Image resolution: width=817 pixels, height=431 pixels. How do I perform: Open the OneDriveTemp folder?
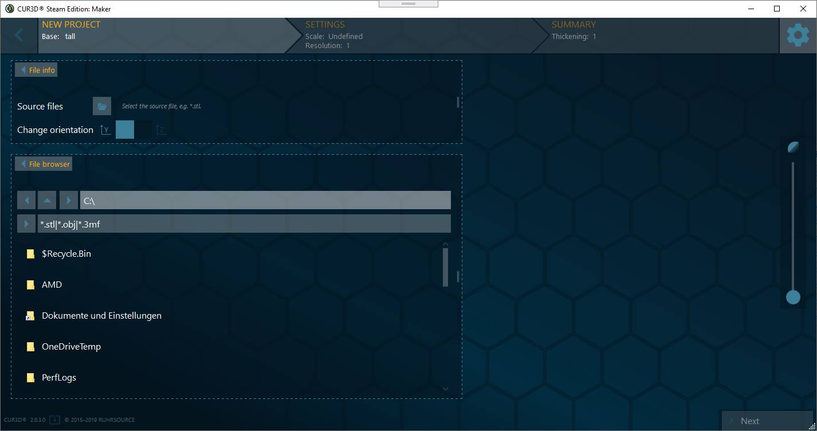(x=71, y=347)
